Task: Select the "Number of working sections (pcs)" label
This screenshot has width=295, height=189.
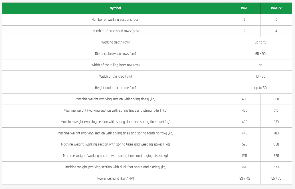Action: [x=115, y=20]
